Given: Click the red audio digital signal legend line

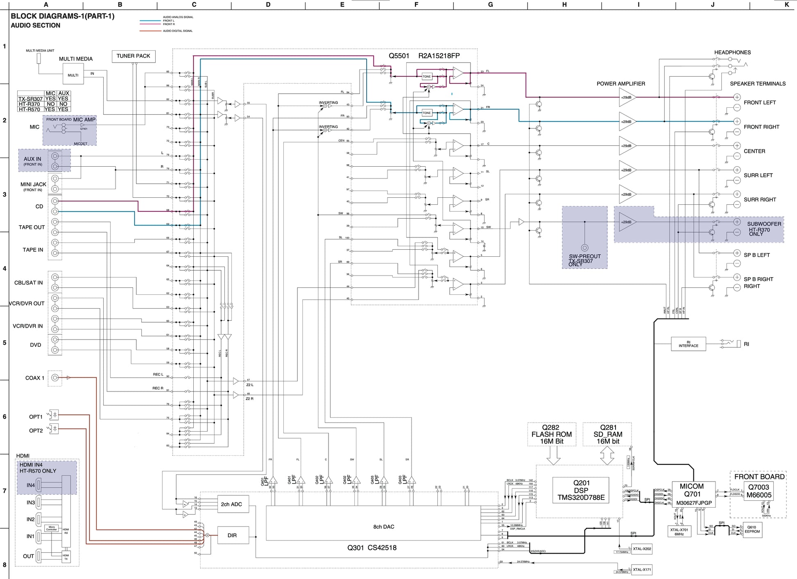Looking at the screenshot, I should (150, 31).
